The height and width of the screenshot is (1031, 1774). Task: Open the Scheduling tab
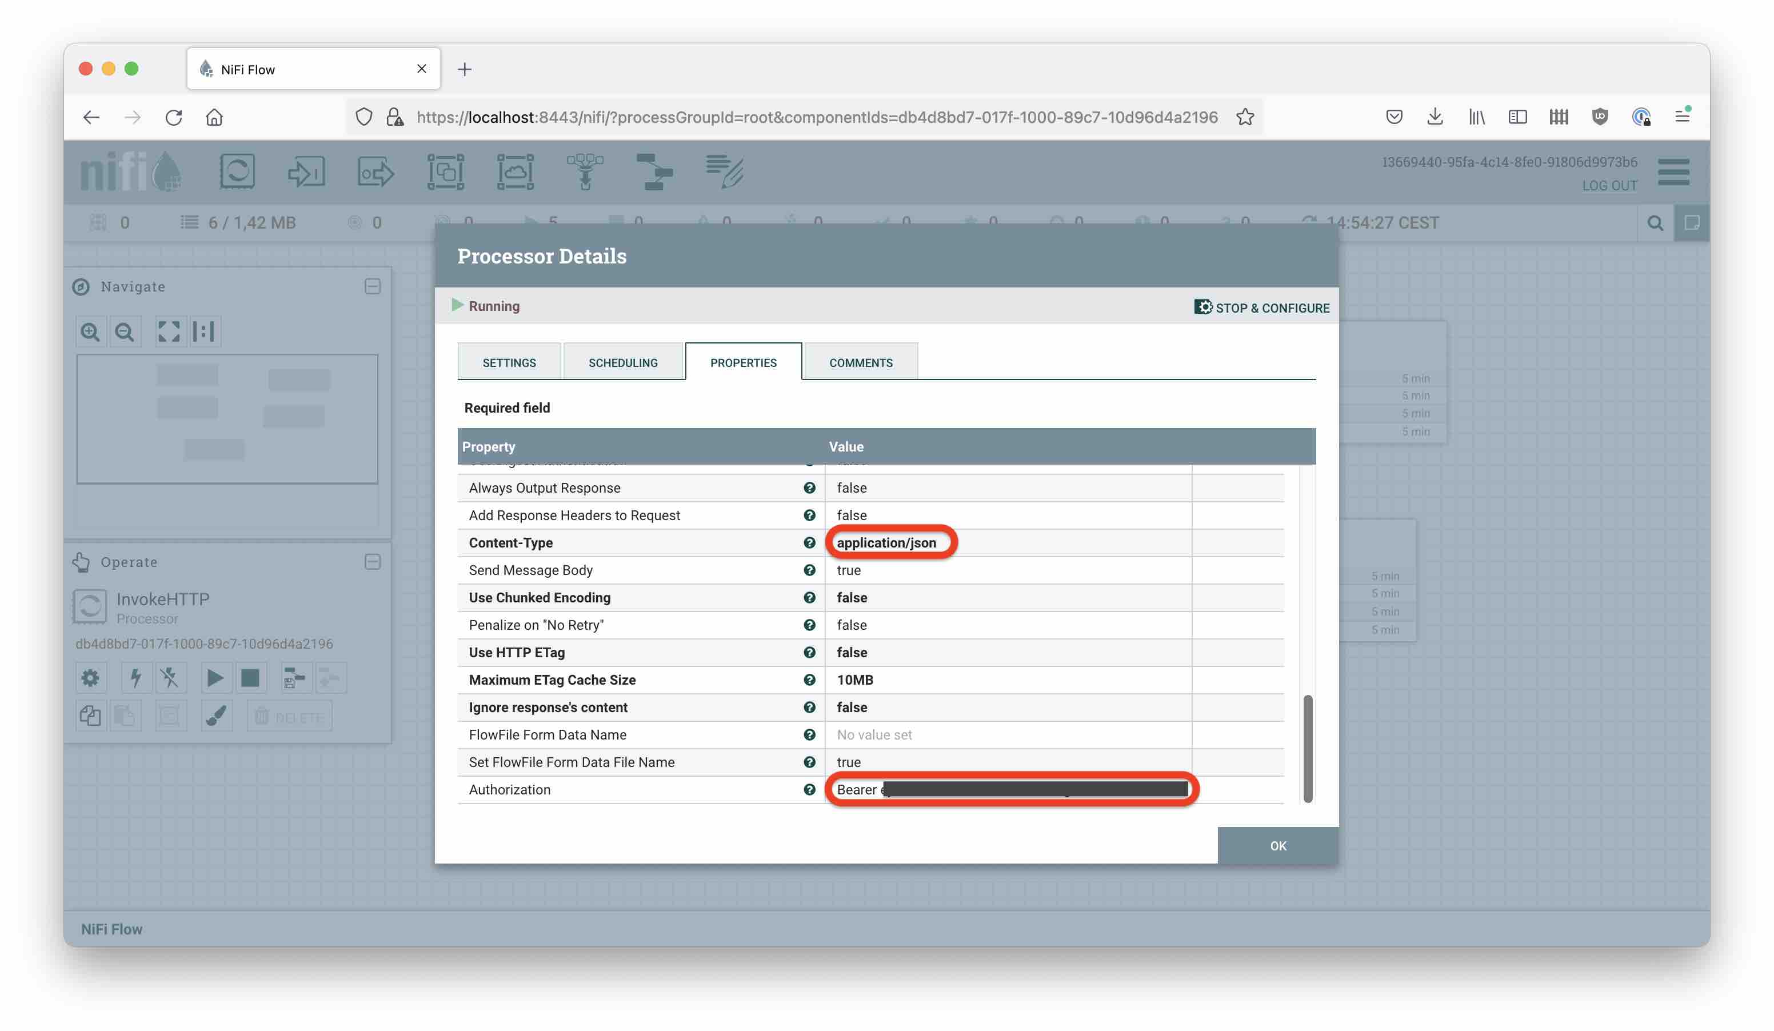pos(623,362)
